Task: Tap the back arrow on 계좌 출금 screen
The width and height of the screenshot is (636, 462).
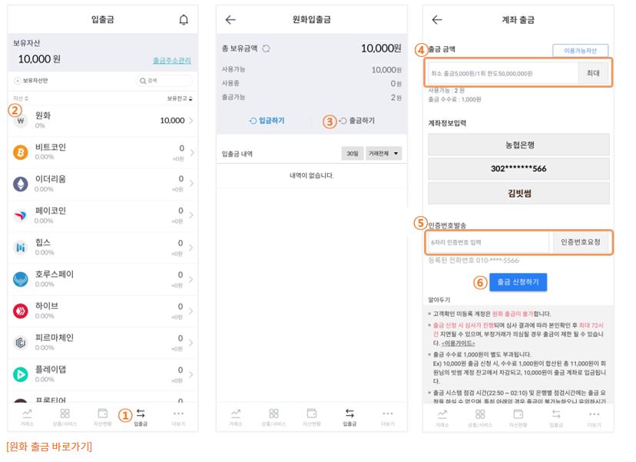Action: click(x=437, y=21)
